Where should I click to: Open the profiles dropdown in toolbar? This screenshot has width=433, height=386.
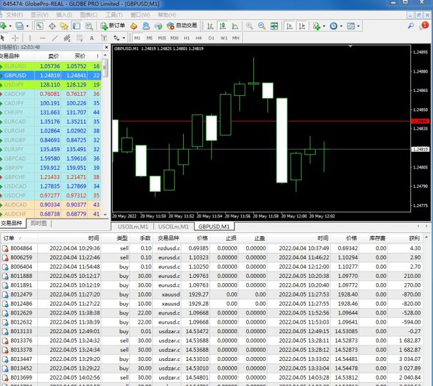coord(26,26)
